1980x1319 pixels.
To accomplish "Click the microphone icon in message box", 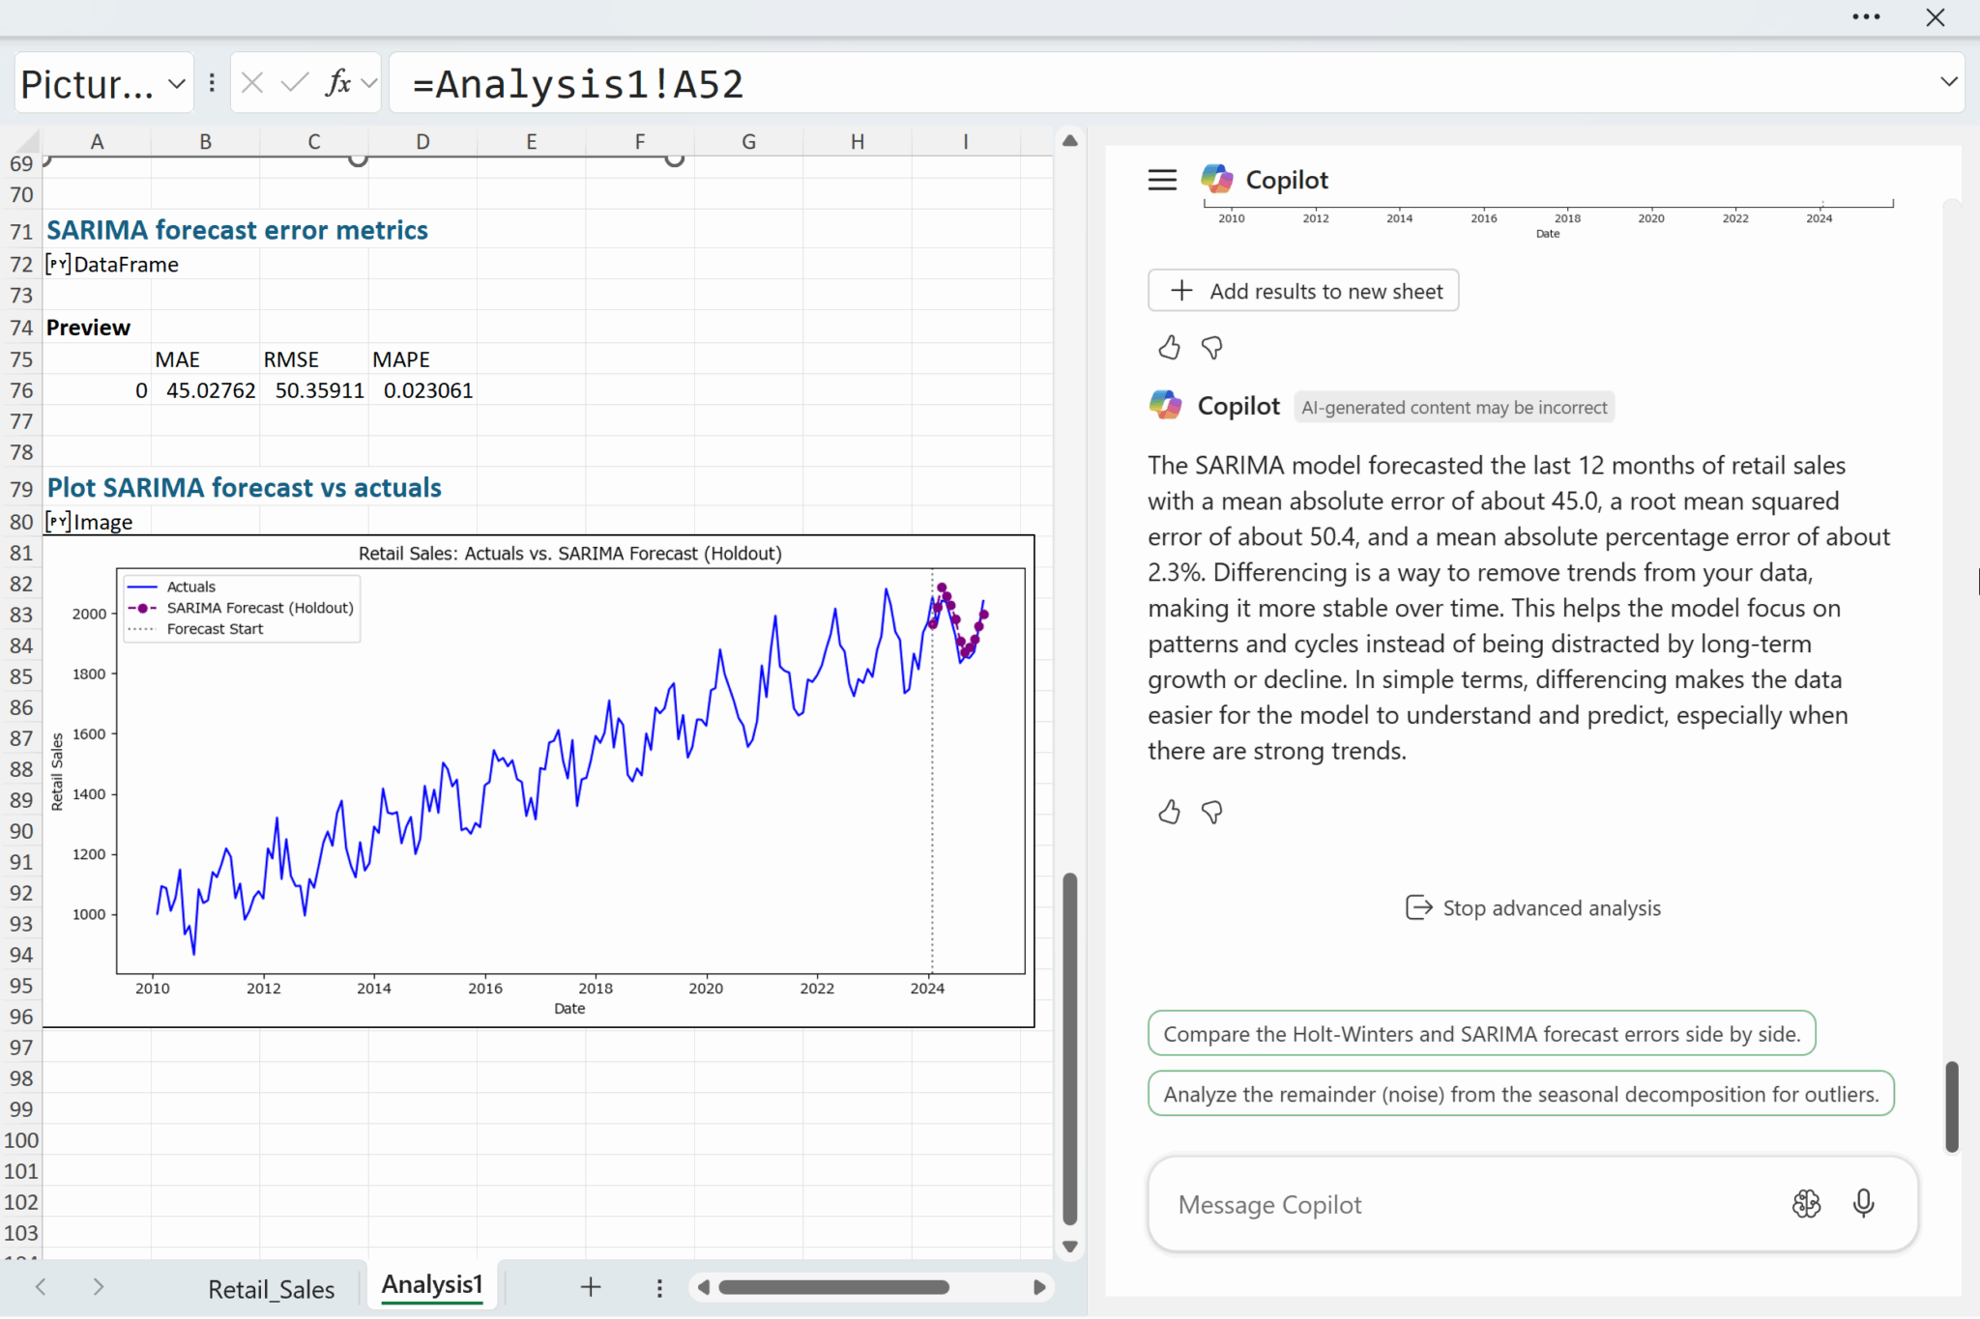I will click(x=1863, y=1203).
